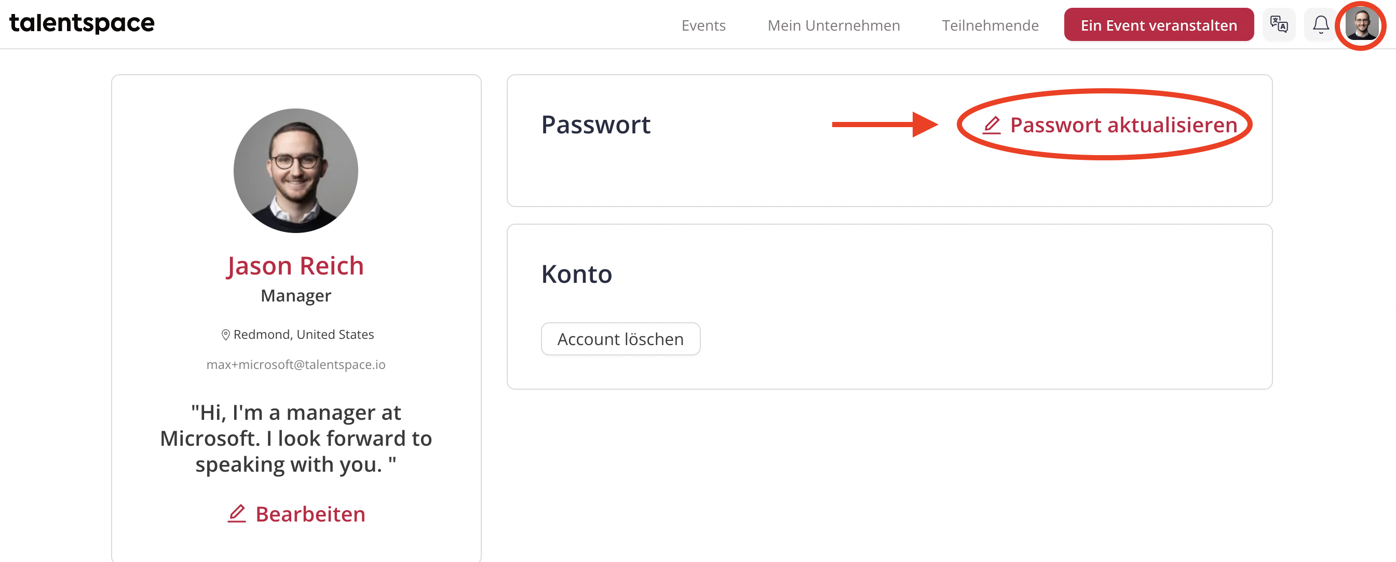This screenshot has width=1396, height=562.
Task: Click Account löschen button
Action: click(x=620, y=339)
